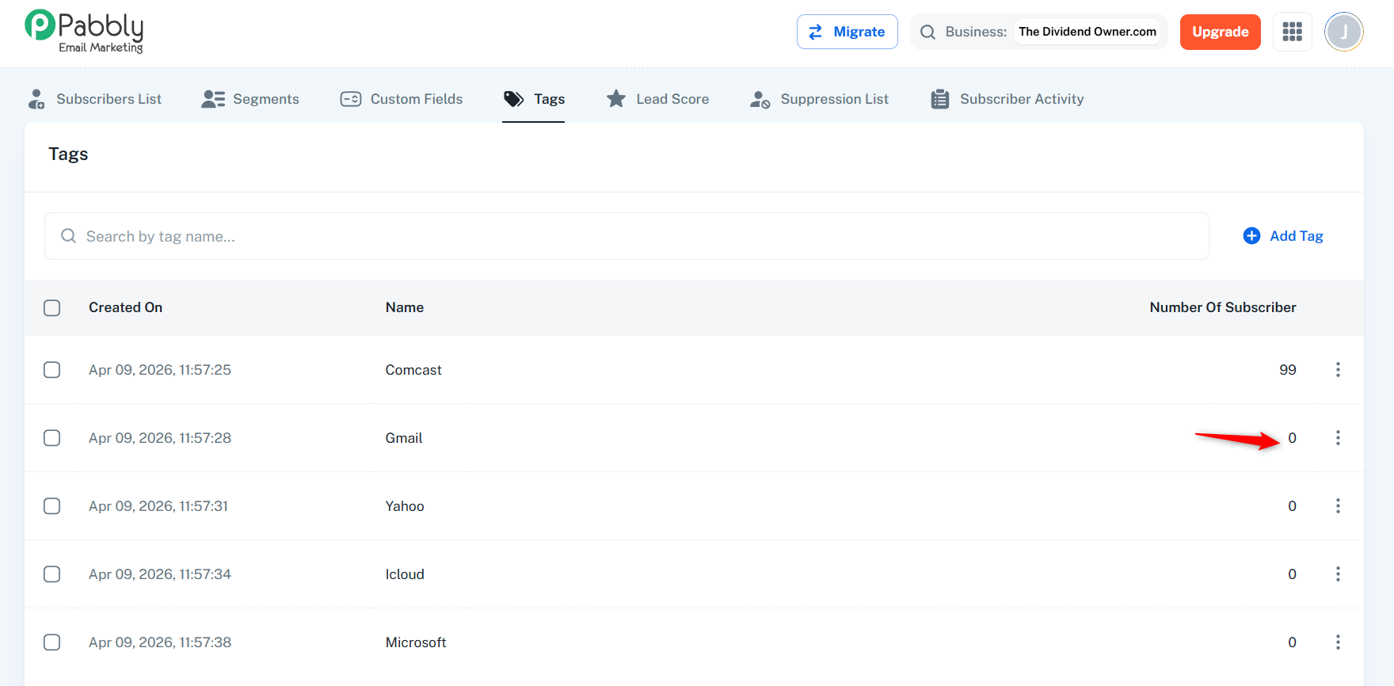Expand the options menu for Microsoft tag

pyautogui.click(x=1338, y=642)
